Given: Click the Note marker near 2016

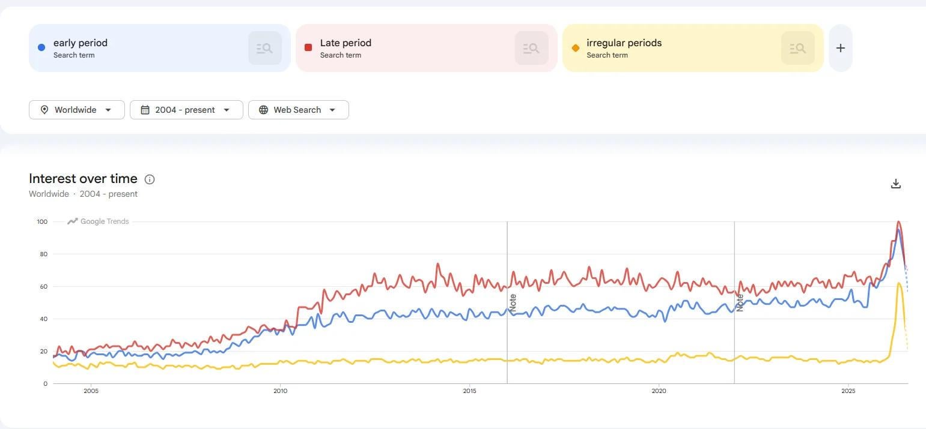Looking at the screenshot, I should [513, 302].
